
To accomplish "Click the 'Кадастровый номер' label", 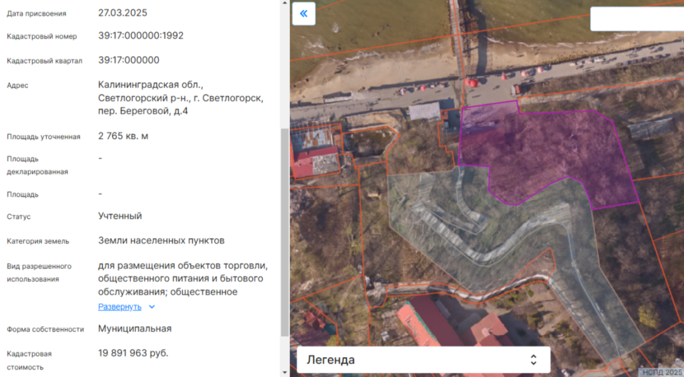I will click(x=42, y=37).
